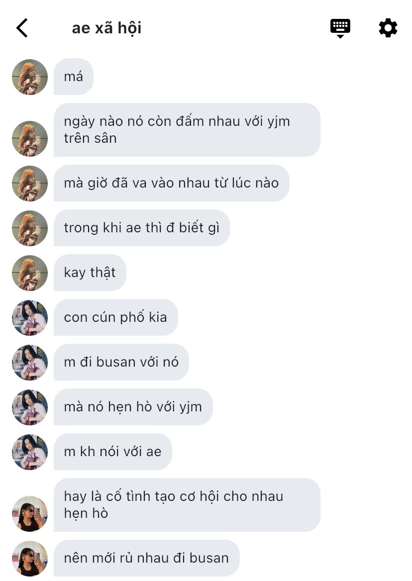Select message 'mà nó hẹn hò với yjm'

click(133, 407)
